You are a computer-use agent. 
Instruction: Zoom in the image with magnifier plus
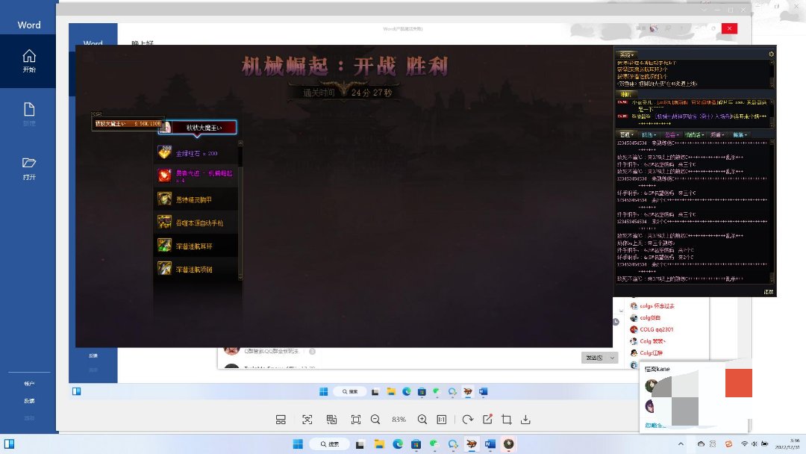pos(422,420)
